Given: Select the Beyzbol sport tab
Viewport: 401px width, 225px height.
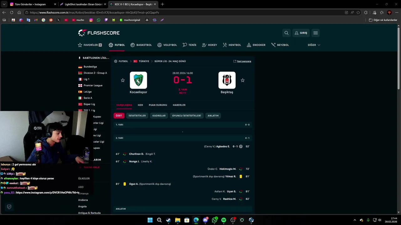Looking at the screenshot, I should click(280, 45).
